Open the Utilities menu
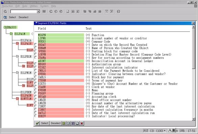This screenshot has width=198, height=134. point(34,6)
